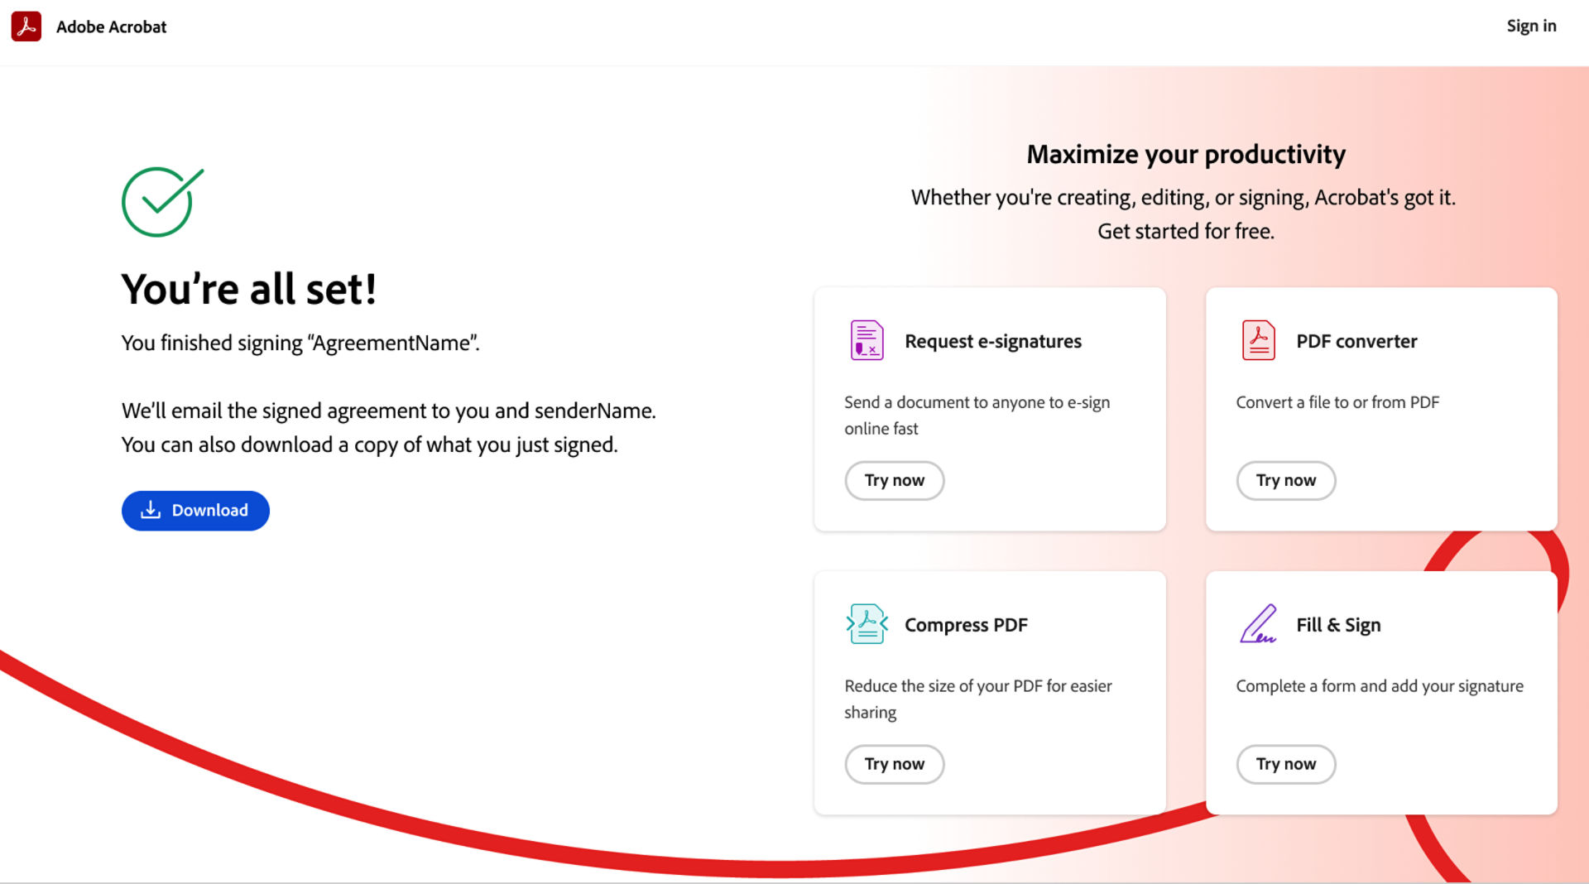The width and height of the screenshot is (1589, 884).
Task: Try now under PDF converter
Action: click(x=1285, y=480)
